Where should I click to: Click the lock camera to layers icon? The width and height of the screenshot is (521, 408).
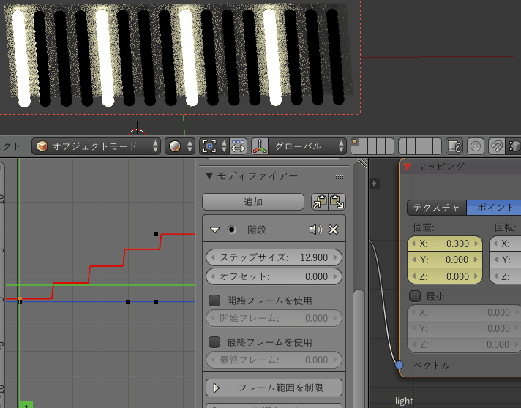pyautogui.click(x=454, y=146)
